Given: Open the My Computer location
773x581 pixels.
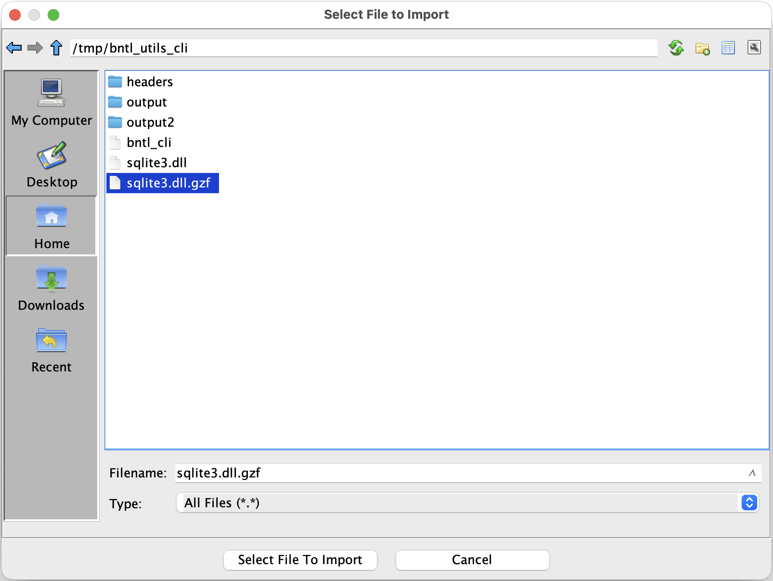Looking at the screenshot, I should [51, 102].
